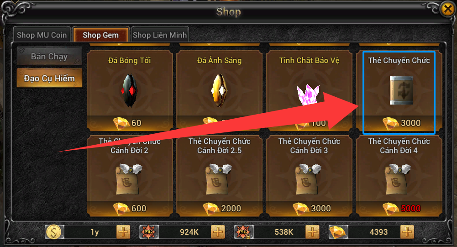This screenshot has height=247, width=457.
Task: Switch to the Shop Liên Minh tab
Action: pyautogui.click(x=160, y=35)
